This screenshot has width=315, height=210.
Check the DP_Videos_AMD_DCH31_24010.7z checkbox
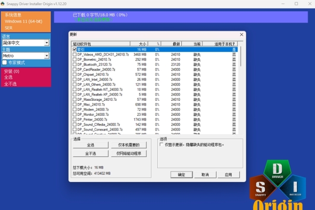click(74, 54)
